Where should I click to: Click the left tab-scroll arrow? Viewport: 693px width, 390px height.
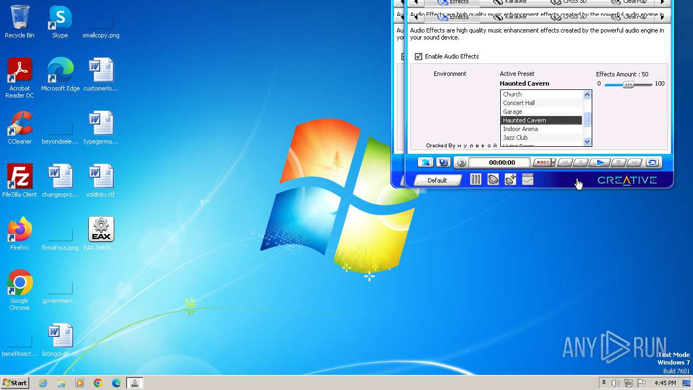tap(416, 17)
